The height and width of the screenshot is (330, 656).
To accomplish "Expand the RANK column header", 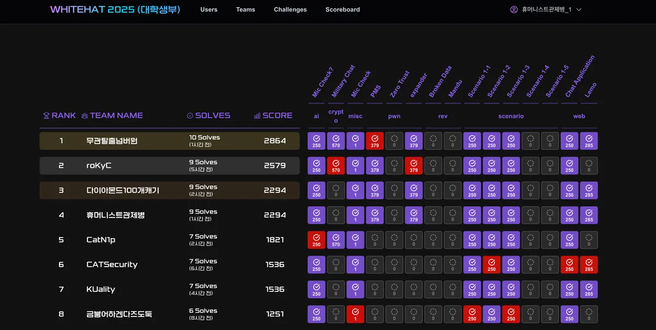I will click(x=59, y=115).
